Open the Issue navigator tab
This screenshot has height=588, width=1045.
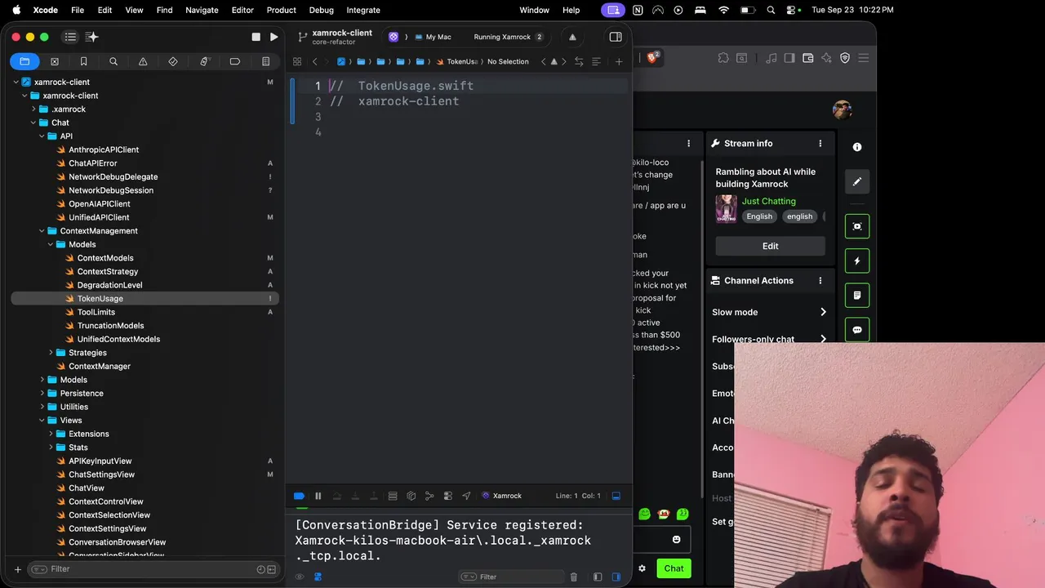pyautogui.click(x=143, y=61)
